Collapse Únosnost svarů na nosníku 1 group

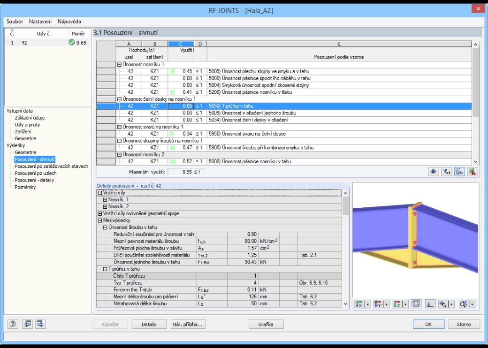[x=119, y=127]
